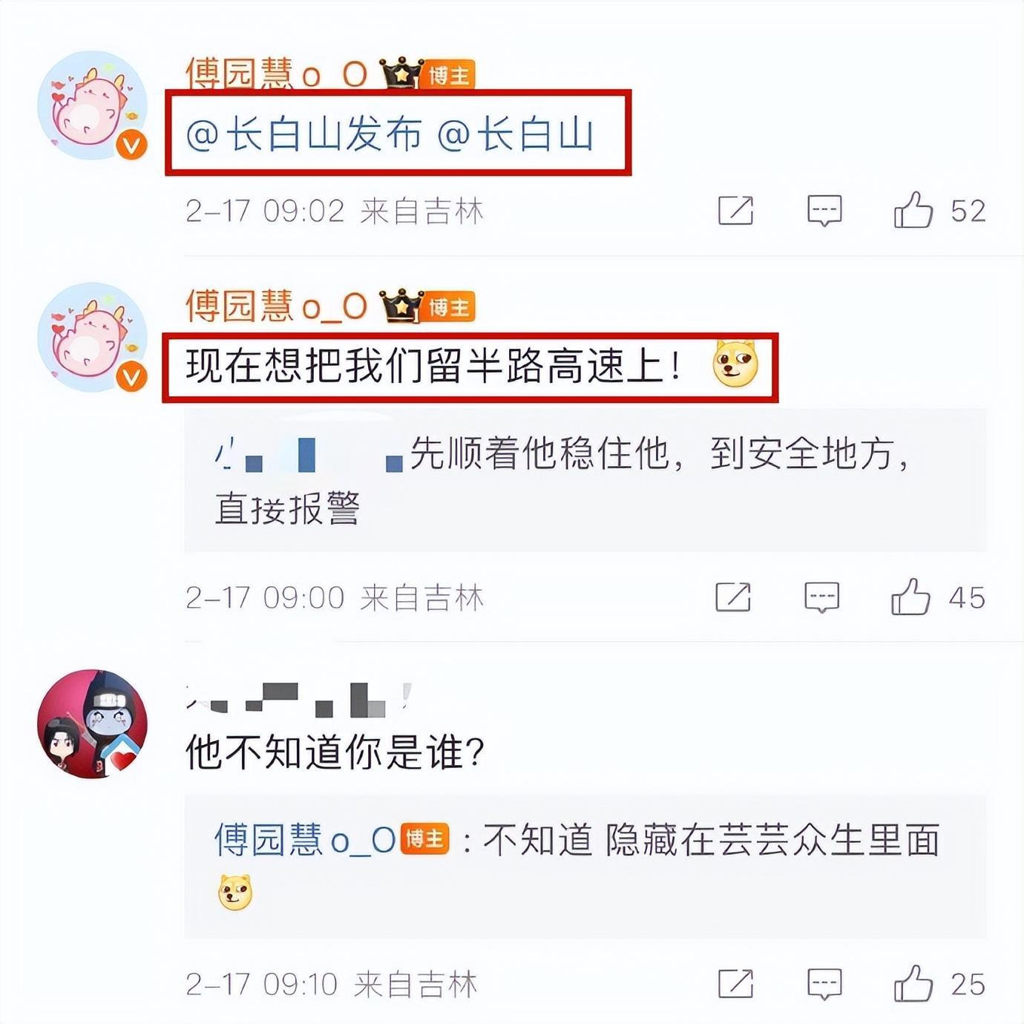Open reply icon on the 09:00 comment
1024x1024 pixels.
(x=822, y=597)
